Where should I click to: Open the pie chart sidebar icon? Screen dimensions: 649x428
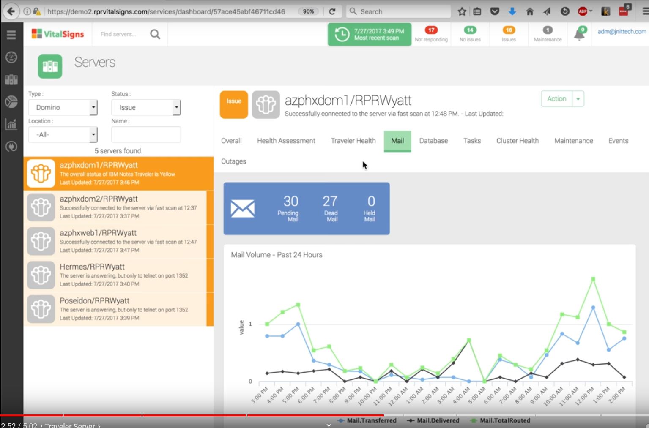11,101
